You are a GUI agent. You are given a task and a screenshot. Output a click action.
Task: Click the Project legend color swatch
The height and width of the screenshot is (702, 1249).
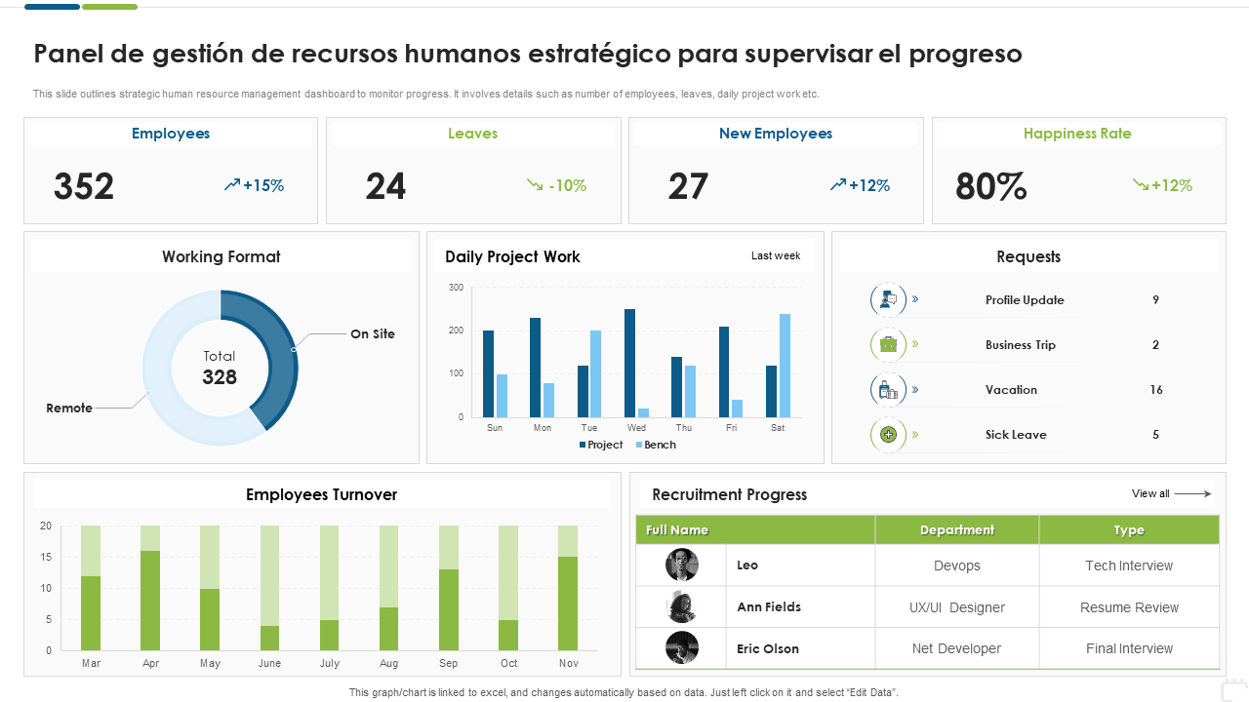pos(583,445)
